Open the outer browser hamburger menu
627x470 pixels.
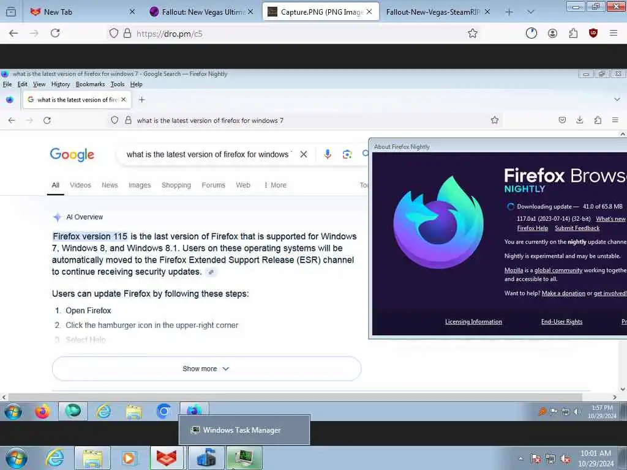click(614, 33)
